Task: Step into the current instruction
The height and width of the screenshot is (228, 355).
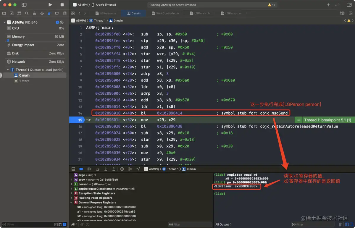Action: pos(106,169)
